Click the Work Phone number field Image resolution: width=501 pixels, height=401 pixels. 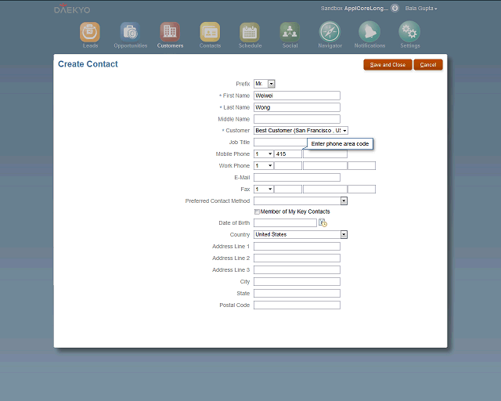pyautogui.click(x=325, y=165)
